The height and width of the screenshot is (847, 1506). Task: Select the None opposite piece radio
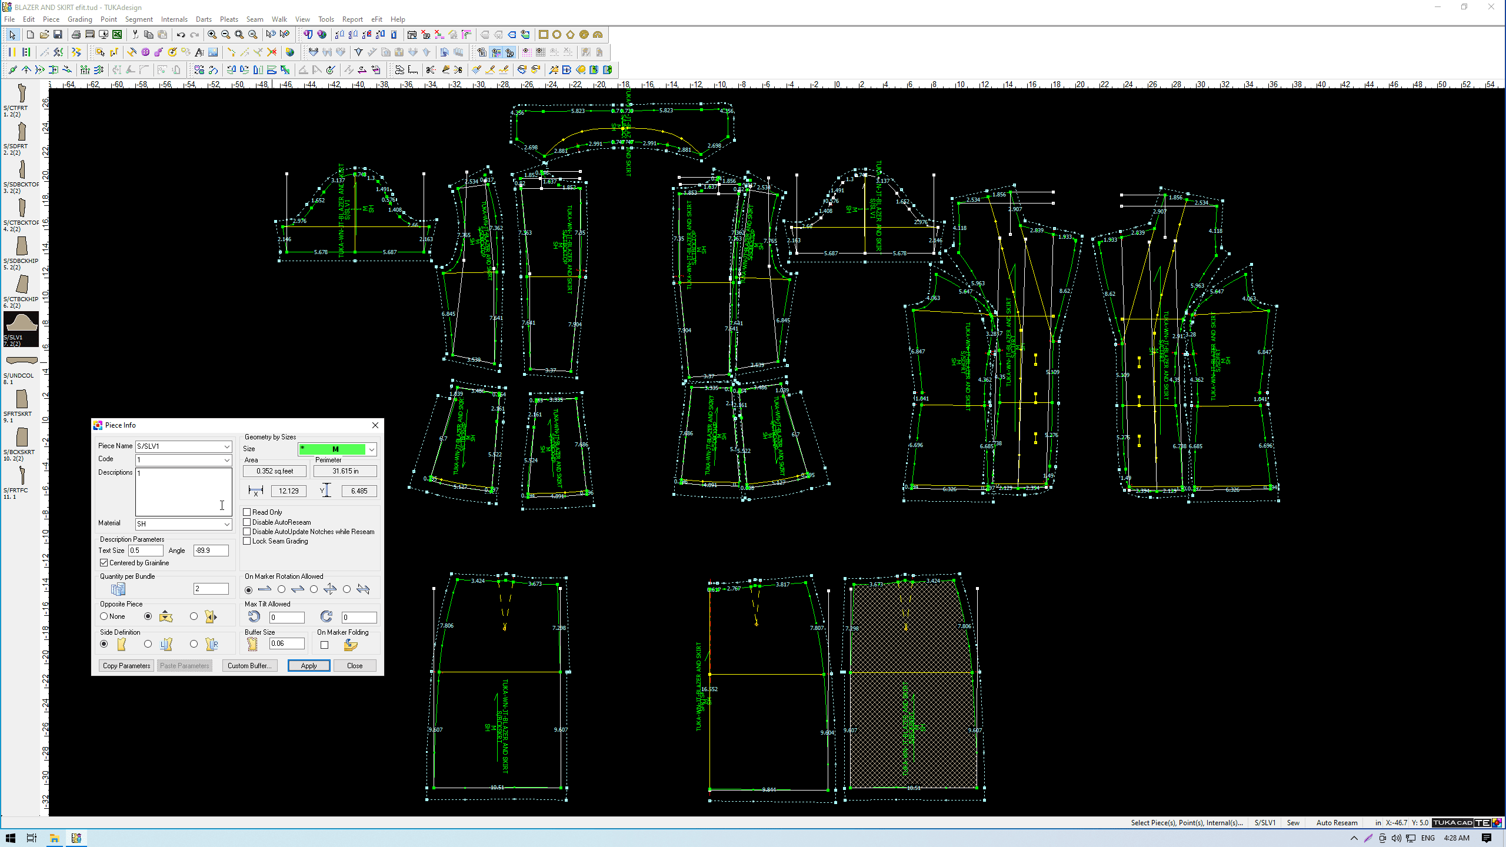(104, 616)
